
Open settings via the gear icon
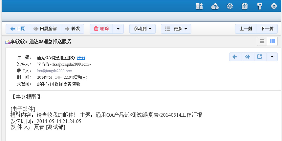click(x=230, y=6)
